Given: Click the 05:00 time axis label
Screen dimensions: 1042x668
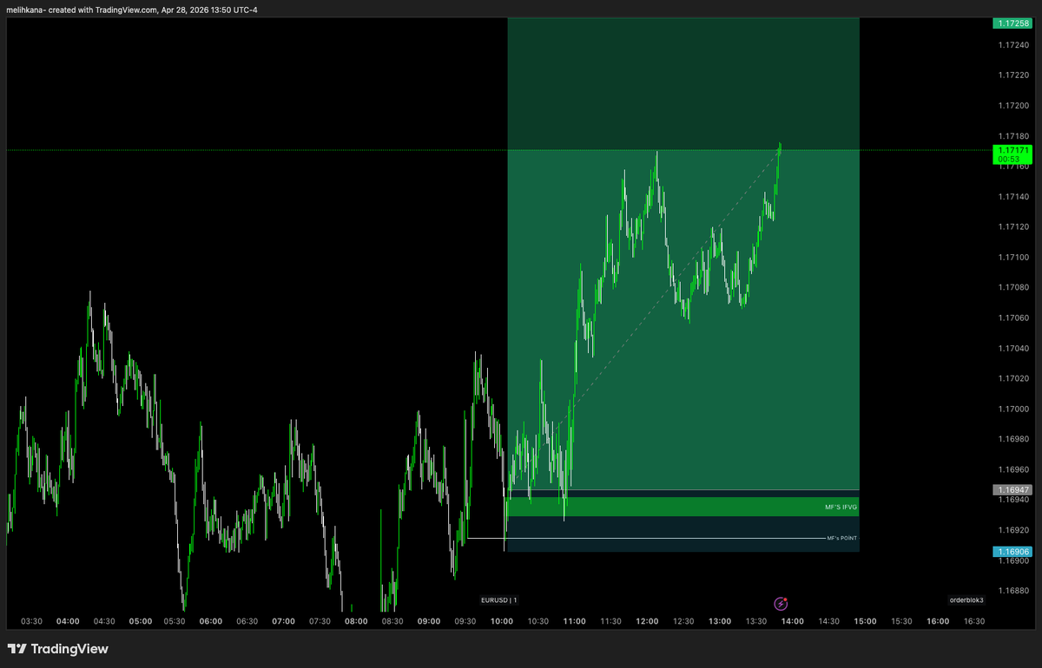Looking at the screenshot, I should coord(140,621).
